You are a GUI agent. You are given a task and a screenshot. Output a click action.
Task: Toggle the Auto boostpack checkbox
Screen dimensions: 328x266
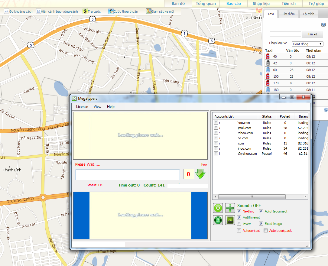[265, 231]
